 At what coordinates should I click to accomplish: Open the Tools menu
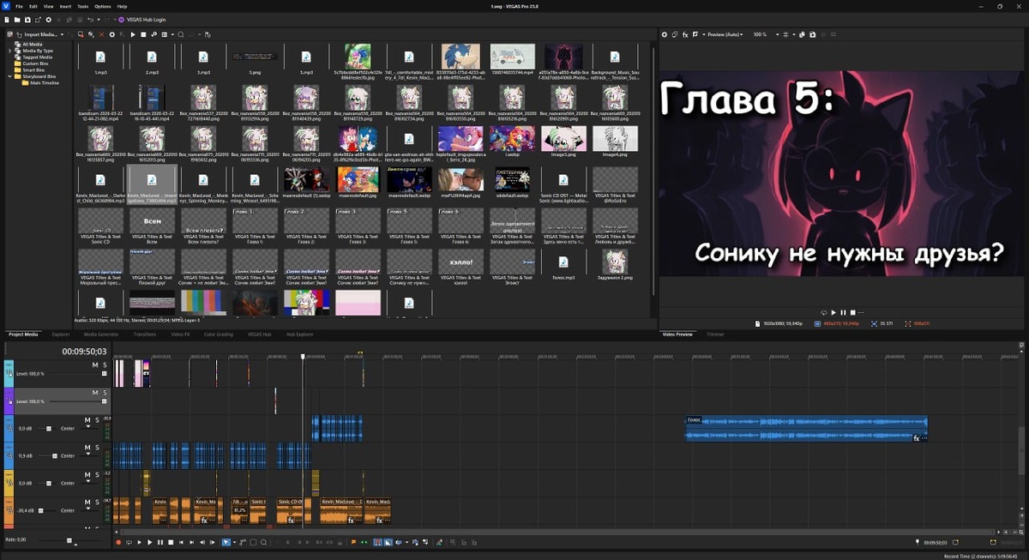83,6
